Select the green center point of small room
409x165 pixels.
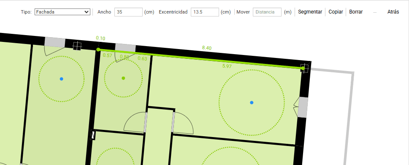coord(123,78)
